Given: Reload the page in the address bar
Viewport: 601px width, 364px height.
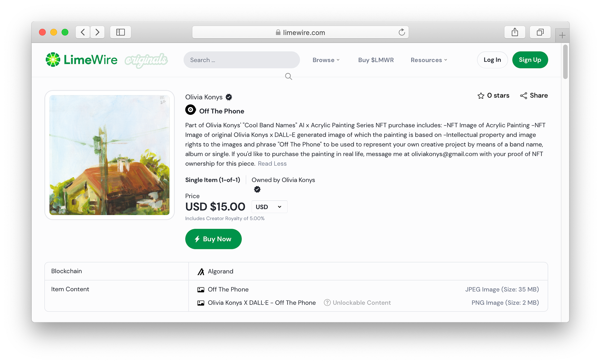Looking at the screenshot, I should click(402, 32).
